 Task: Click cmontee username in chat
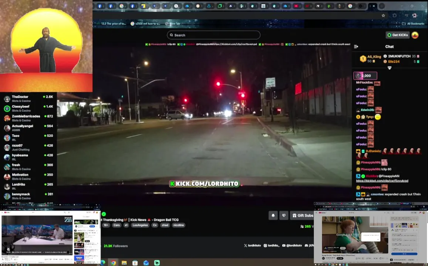pos(377,194)
